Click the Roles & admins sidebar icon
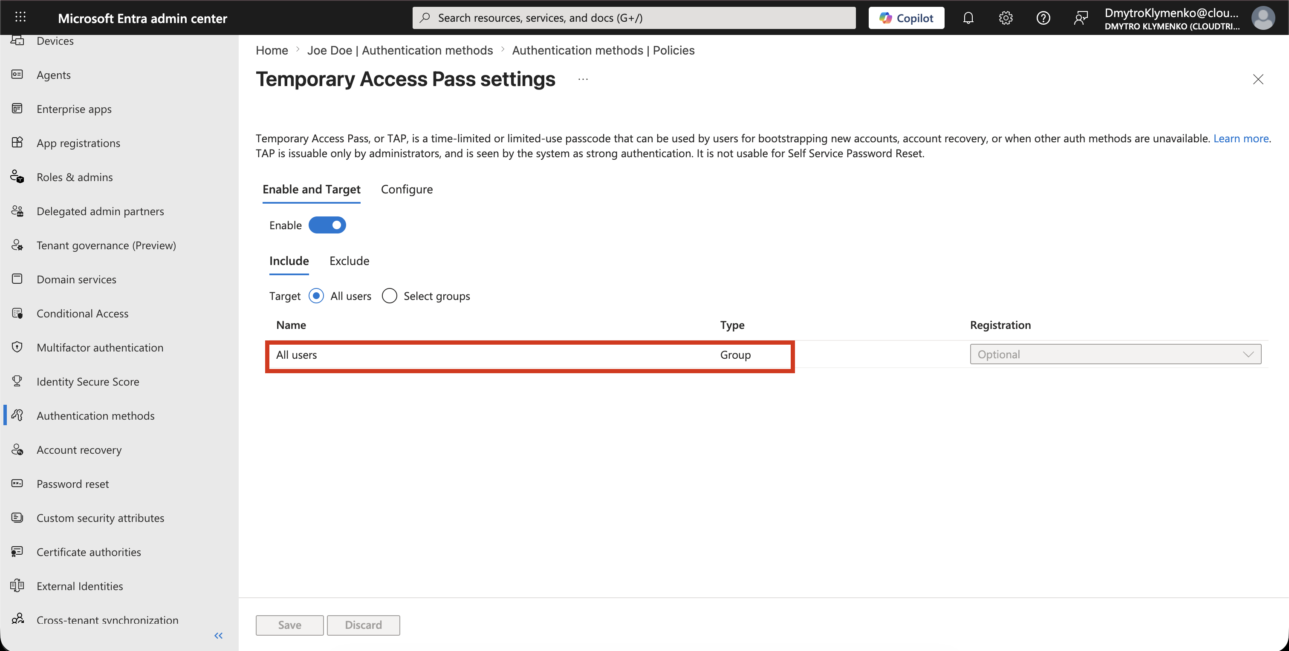 pos(17,176)
